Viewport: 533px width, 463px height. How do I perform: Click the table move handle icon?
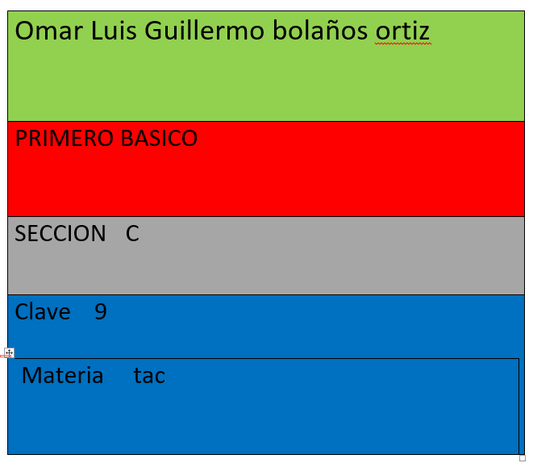tap(9, 352)
